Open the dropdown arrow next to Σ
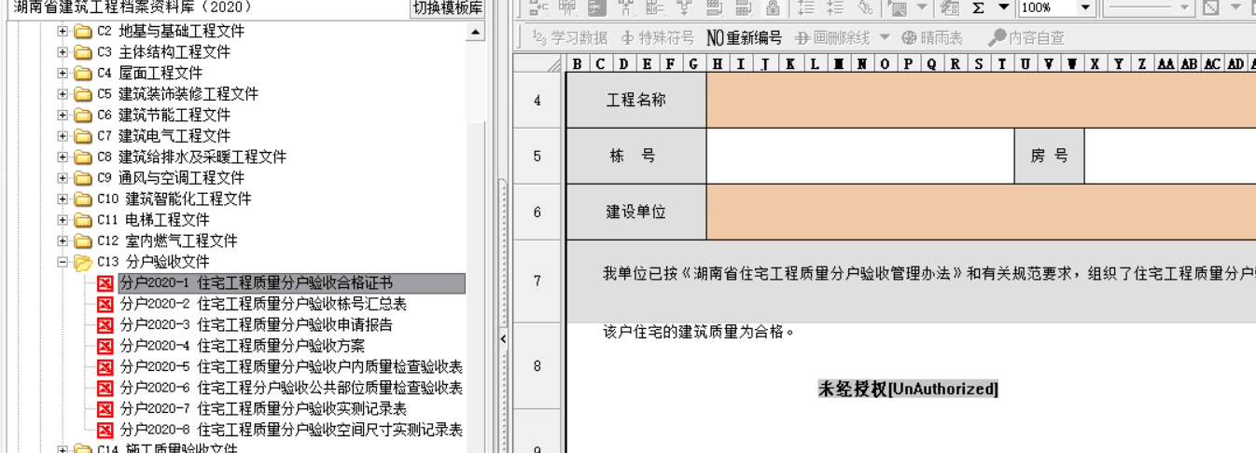1256x453 pixels. coord(1004,7)
